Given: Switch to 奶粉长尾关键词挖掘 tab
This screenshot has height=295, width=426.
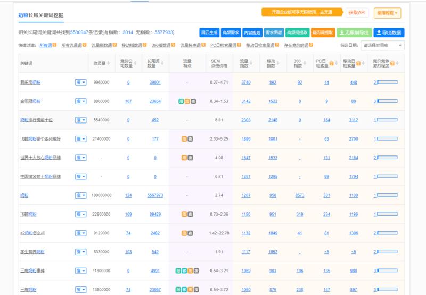Looking at the screenshot, I should [x=41, y=15].
